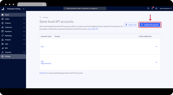Click the back arrow next to Settings
173x95 pixels.
click(x=41, y=18)
